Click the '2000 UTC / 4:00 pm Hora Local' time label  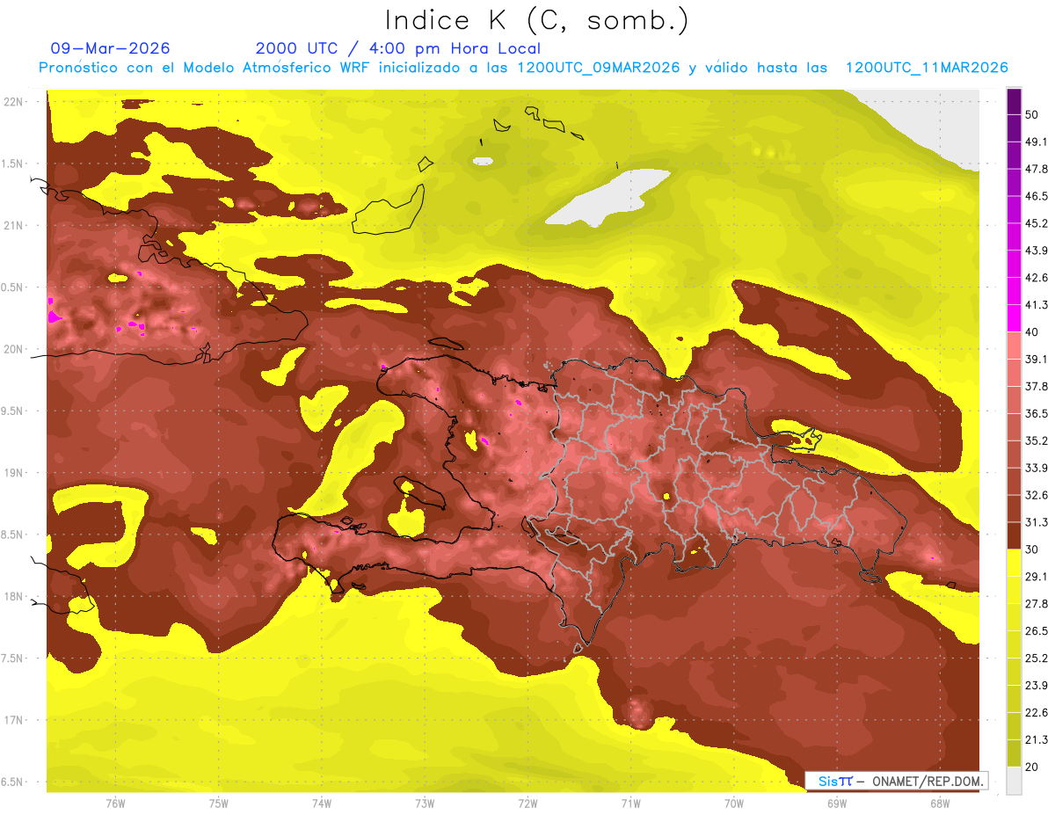point(398,48)
